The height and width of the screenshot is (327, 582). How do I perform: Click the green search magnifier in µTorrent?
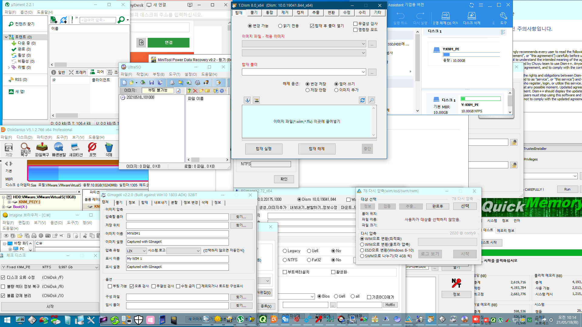(x=121, y=20)
